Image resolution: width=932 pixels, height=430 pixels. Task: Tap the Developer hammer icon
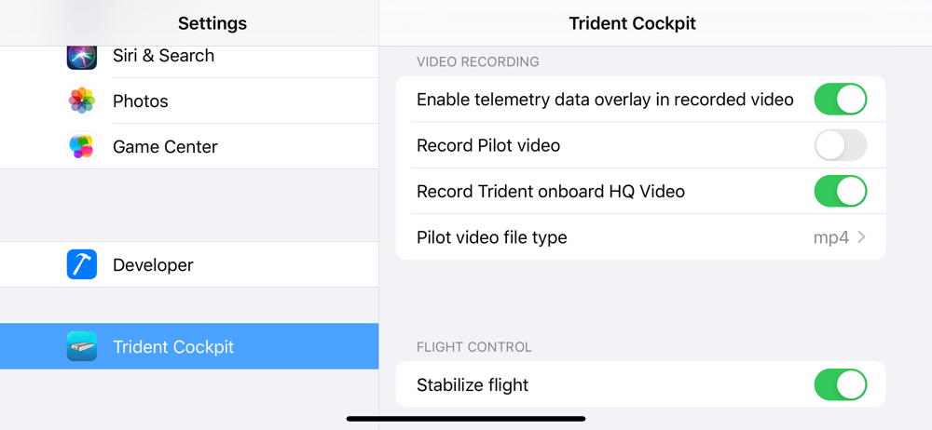pos(82,264)
